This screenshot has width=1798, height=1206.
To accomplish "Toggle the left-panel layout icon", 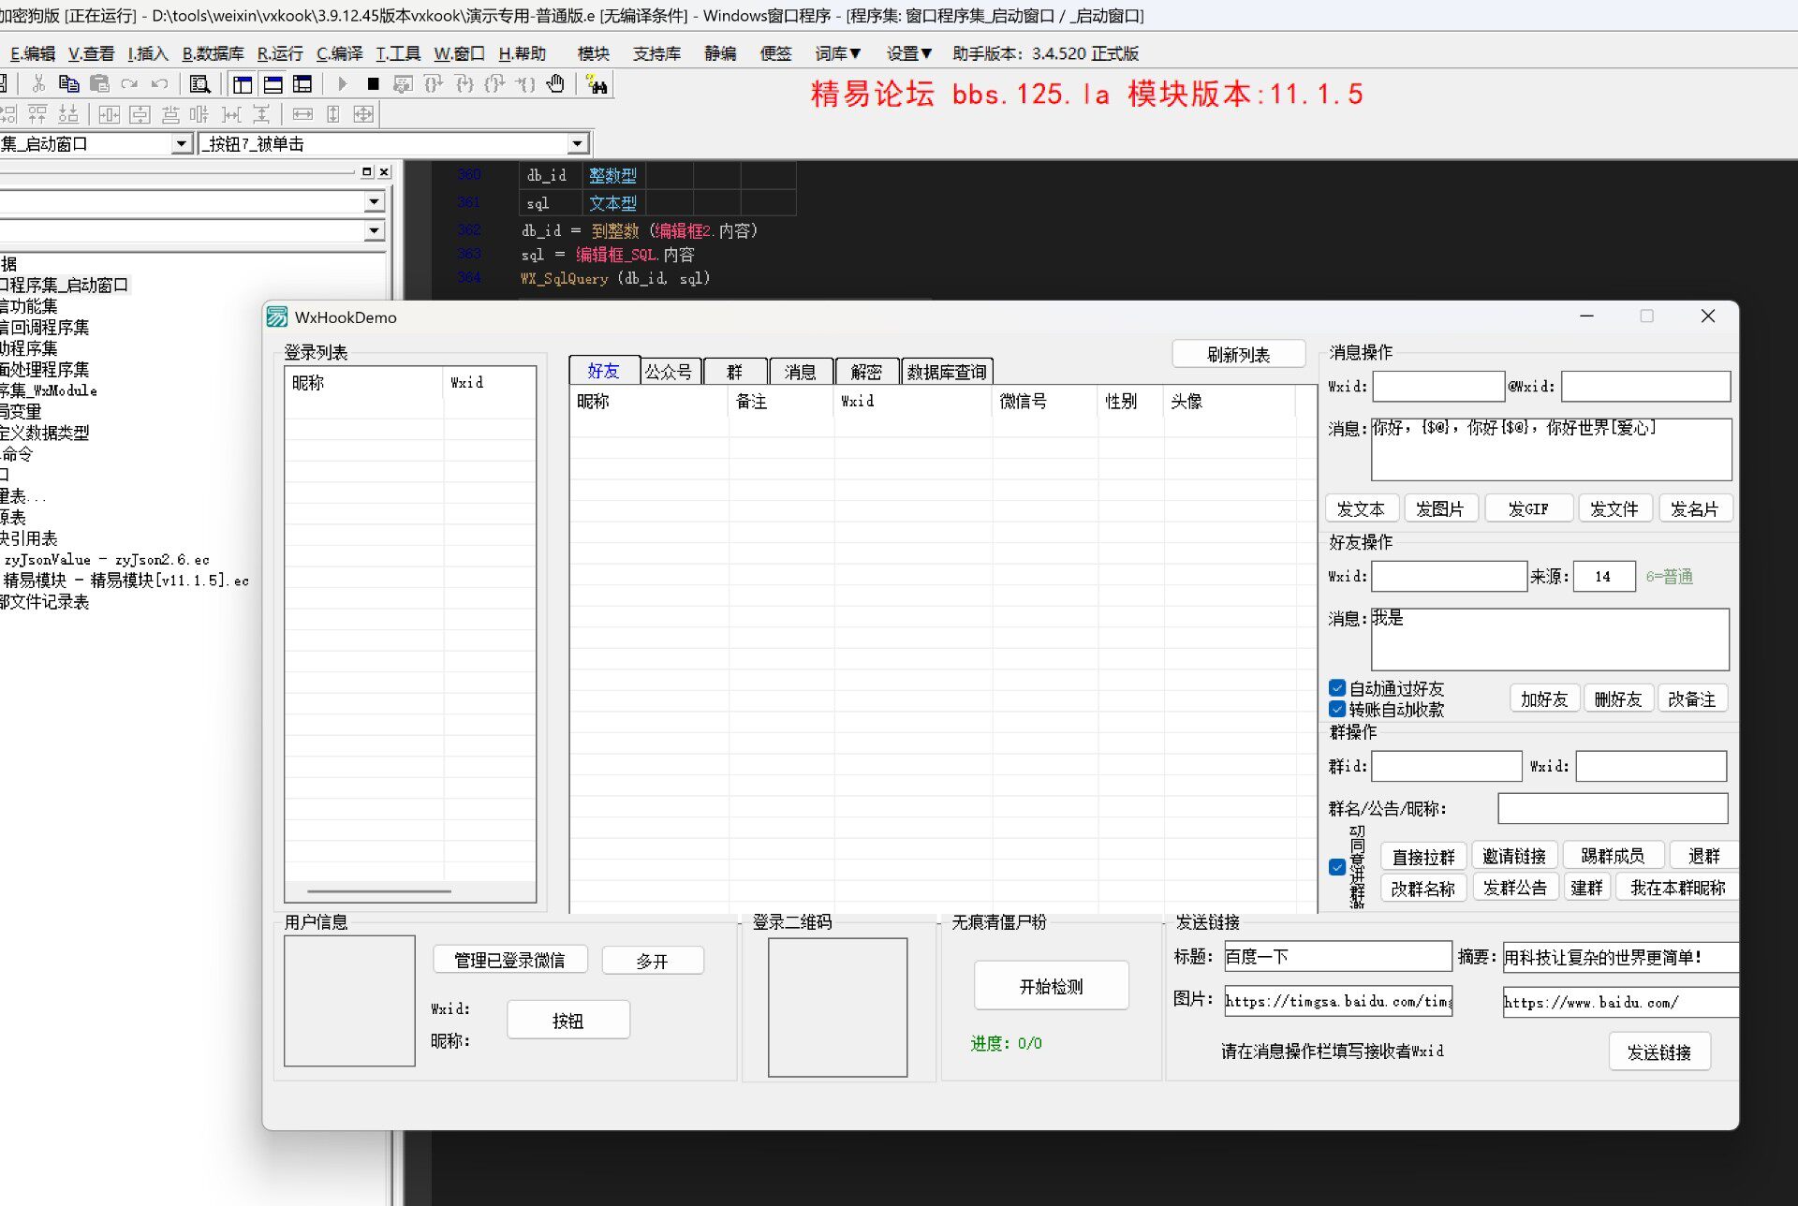I will point(243,84).
